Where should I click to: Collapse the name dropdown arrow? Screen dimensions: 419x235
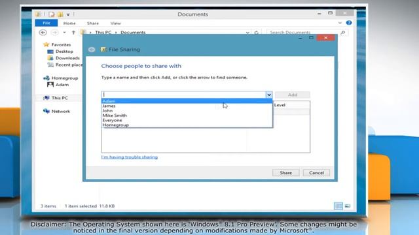pyautogui.click(x=269, y=95)
